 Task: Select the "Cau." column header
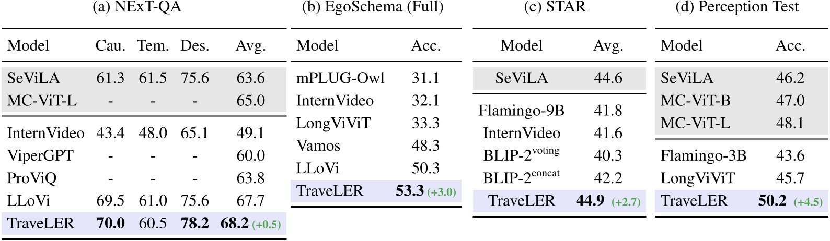pos(110,46)
